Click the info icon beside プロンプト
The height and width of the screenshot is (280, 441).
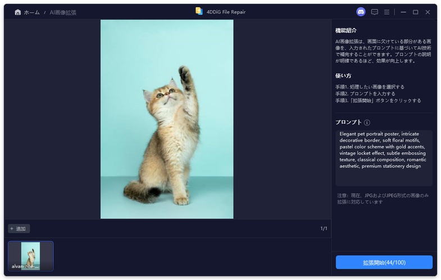[x=367, y=123]
